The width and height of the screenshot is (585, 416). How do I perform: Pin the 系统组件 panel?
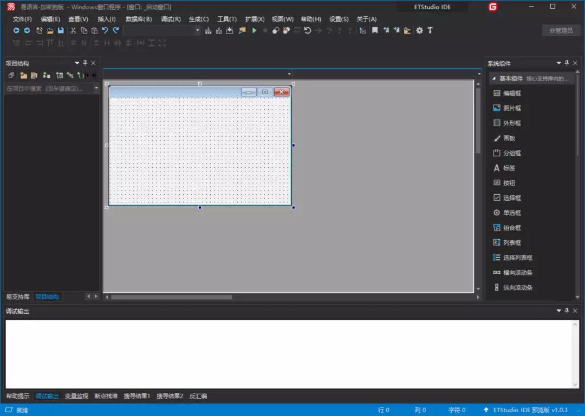tap(567, 63)
